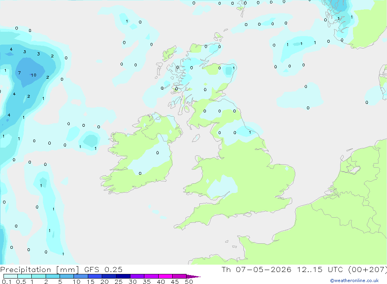The height and width of the screenshot is (284, 387).
Task: Click the '(00+207)' forecast offset text
Action: click(368, 270)
